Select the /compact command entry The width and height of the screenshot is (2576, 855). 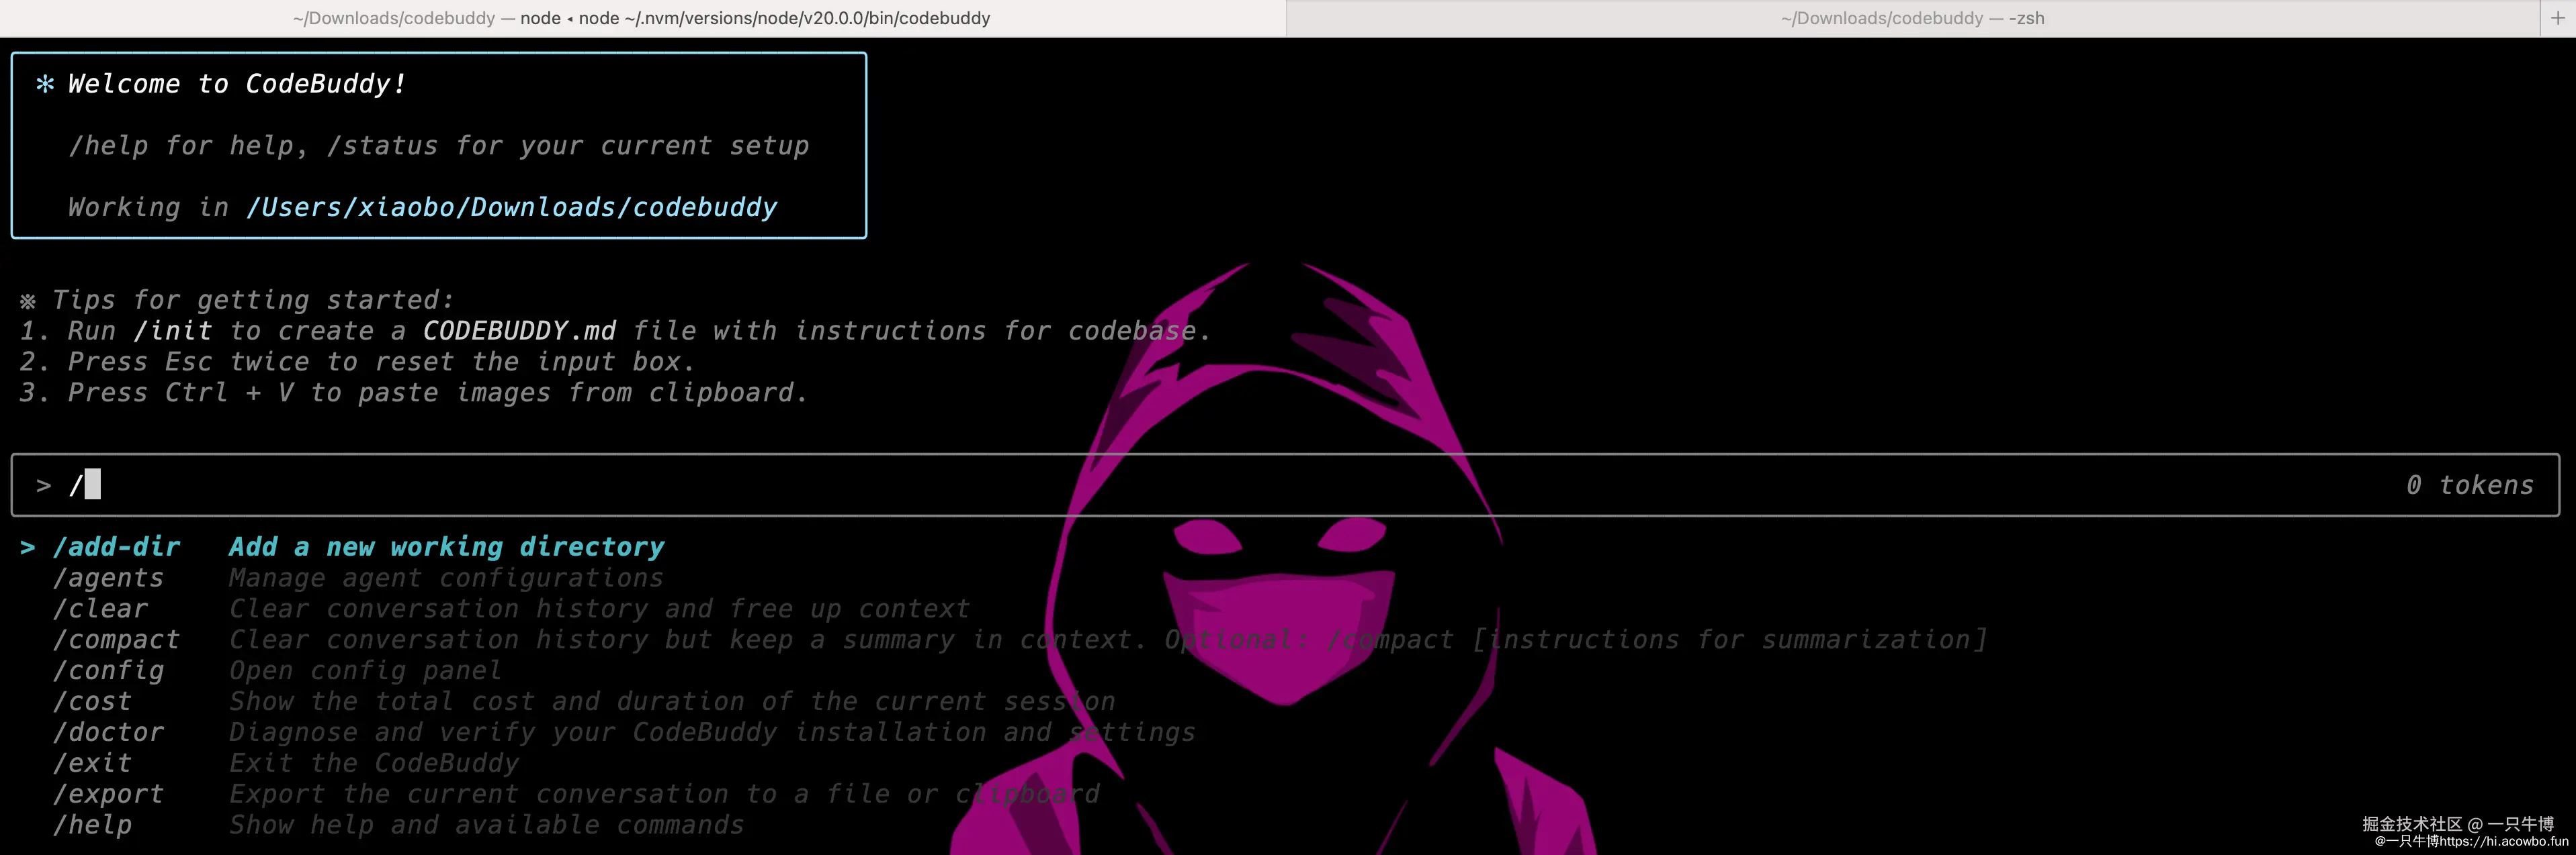tap(117, 640)
